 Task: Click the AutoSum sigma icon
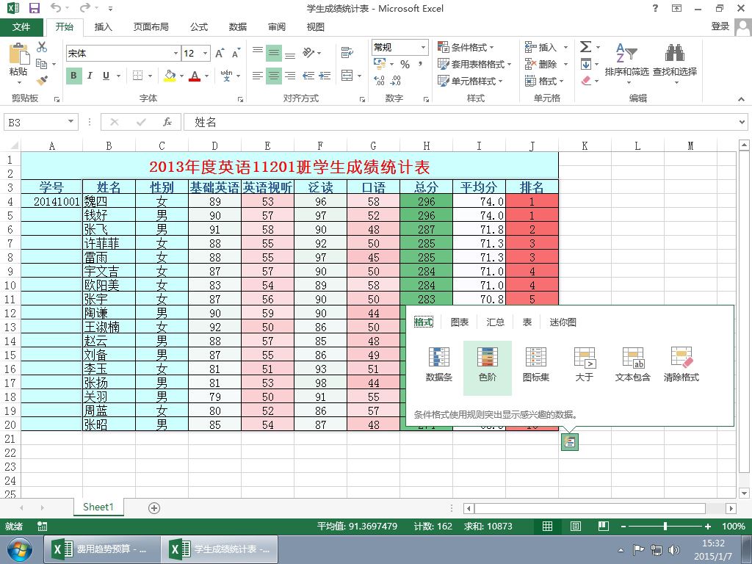(585, 47)
